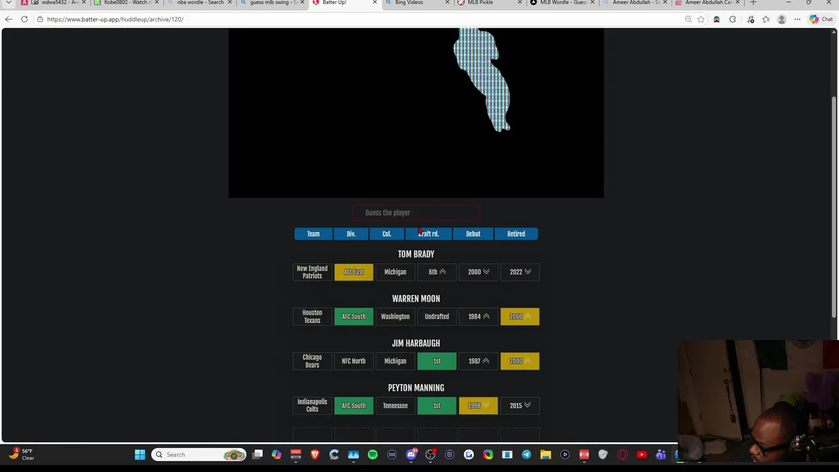Switch to the MLB Wordle tab
Image resolution: width=839 pixels, height=472 pixels.
coord(560,3)
